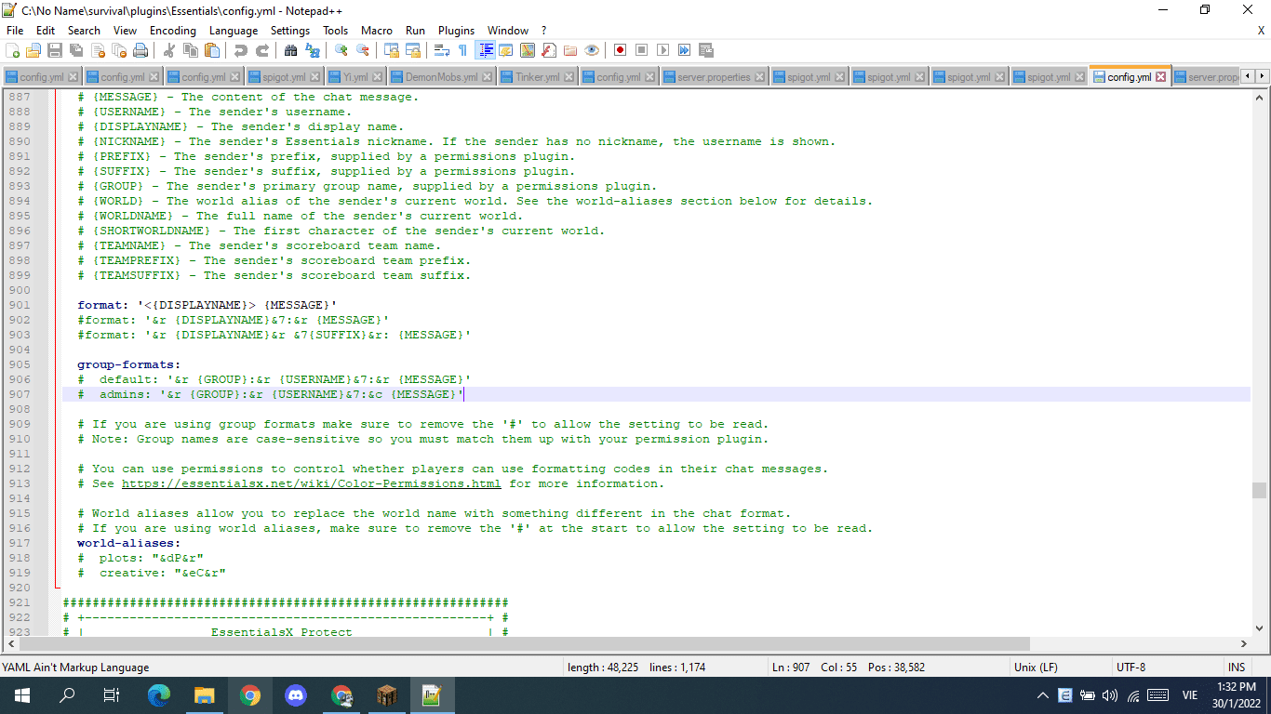Start macro recording with red dot icon
Image resolution: width=1271 pixels, height=714 pixels.
[620, 50]
